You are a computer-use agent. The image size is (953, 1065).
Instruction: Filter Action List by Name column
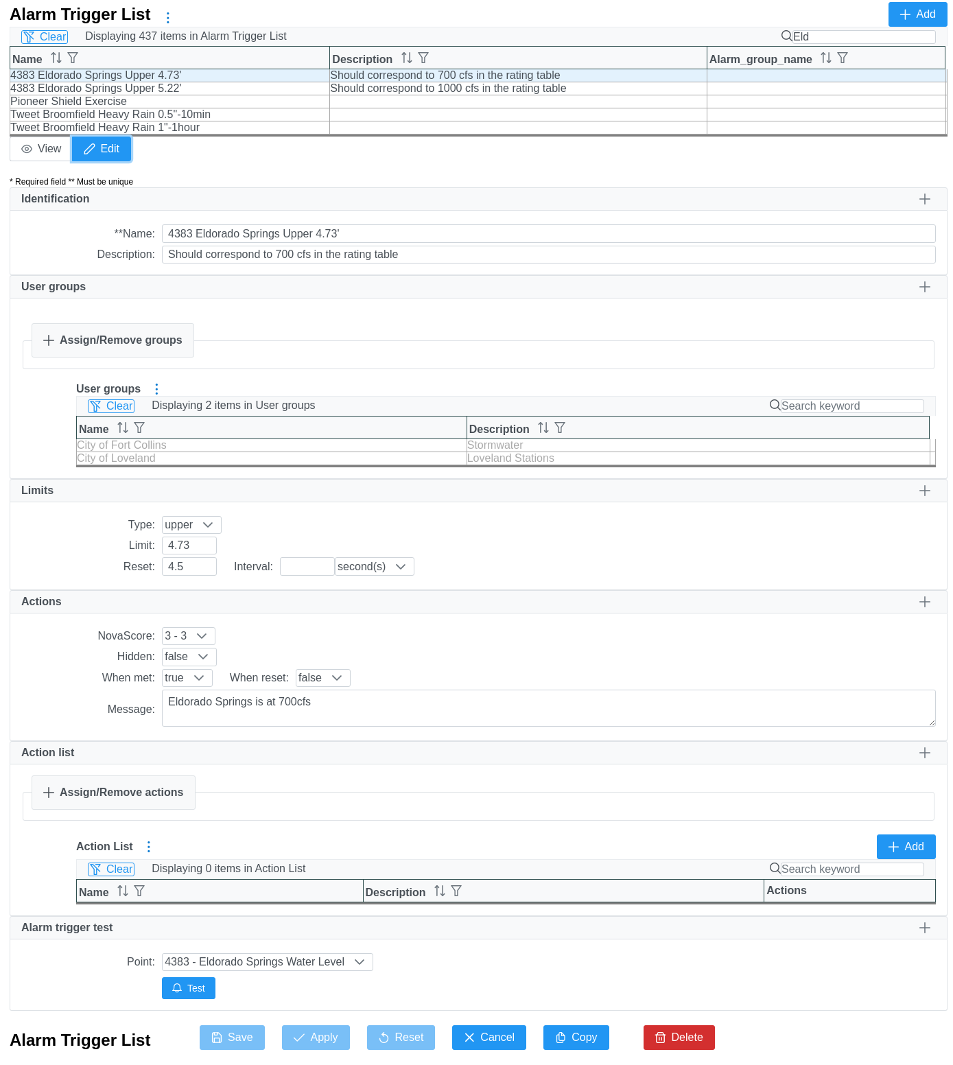coord(139,891)
